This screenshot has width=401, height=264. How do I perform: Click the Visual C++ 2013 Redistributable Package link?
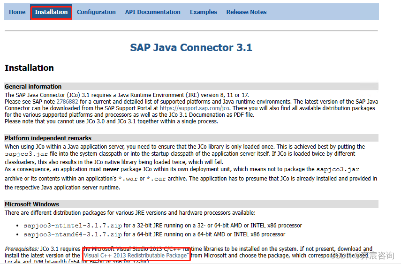pyautogui.click(x=135, y=255)
